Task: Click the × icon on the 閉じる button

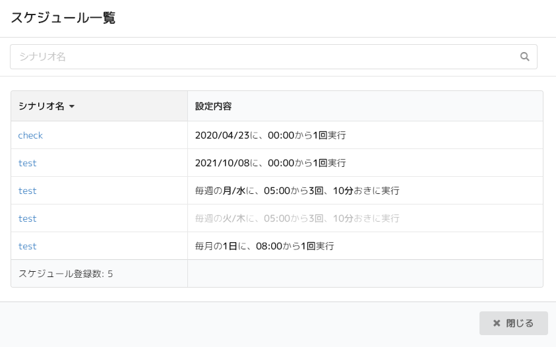Action: (x=497, y=323)
